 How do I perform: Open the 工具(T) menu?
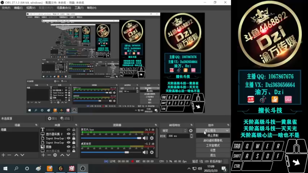79,8
